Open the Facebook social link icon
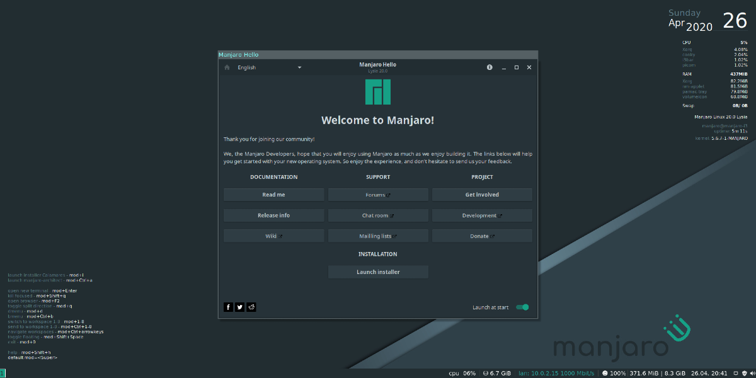 [228, 307]
